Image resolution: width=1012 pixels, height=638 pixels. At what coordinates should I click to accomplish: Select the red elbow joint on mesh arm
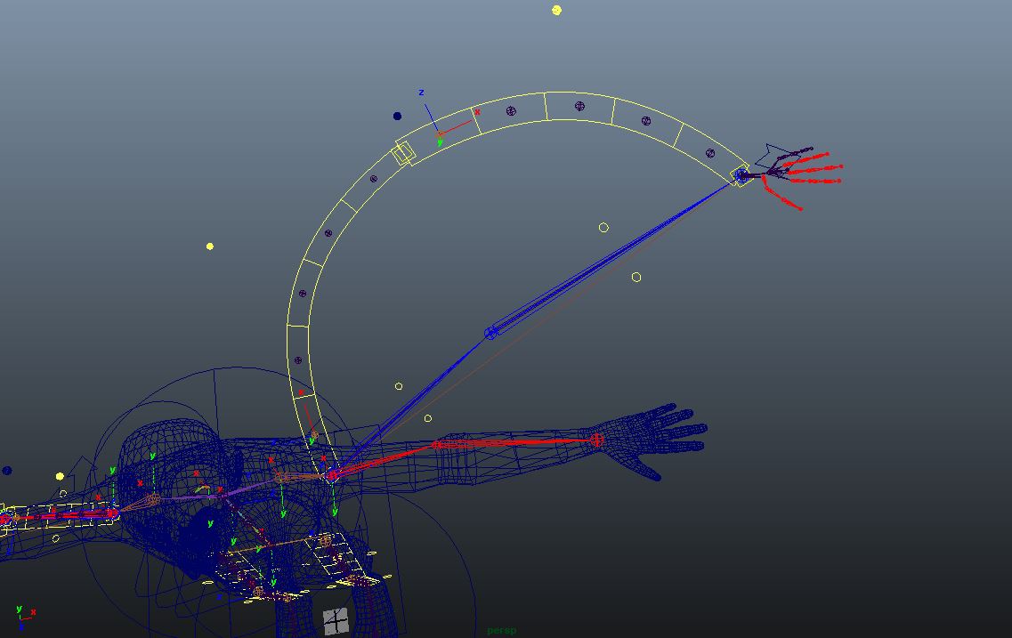[x=436, y=444]
